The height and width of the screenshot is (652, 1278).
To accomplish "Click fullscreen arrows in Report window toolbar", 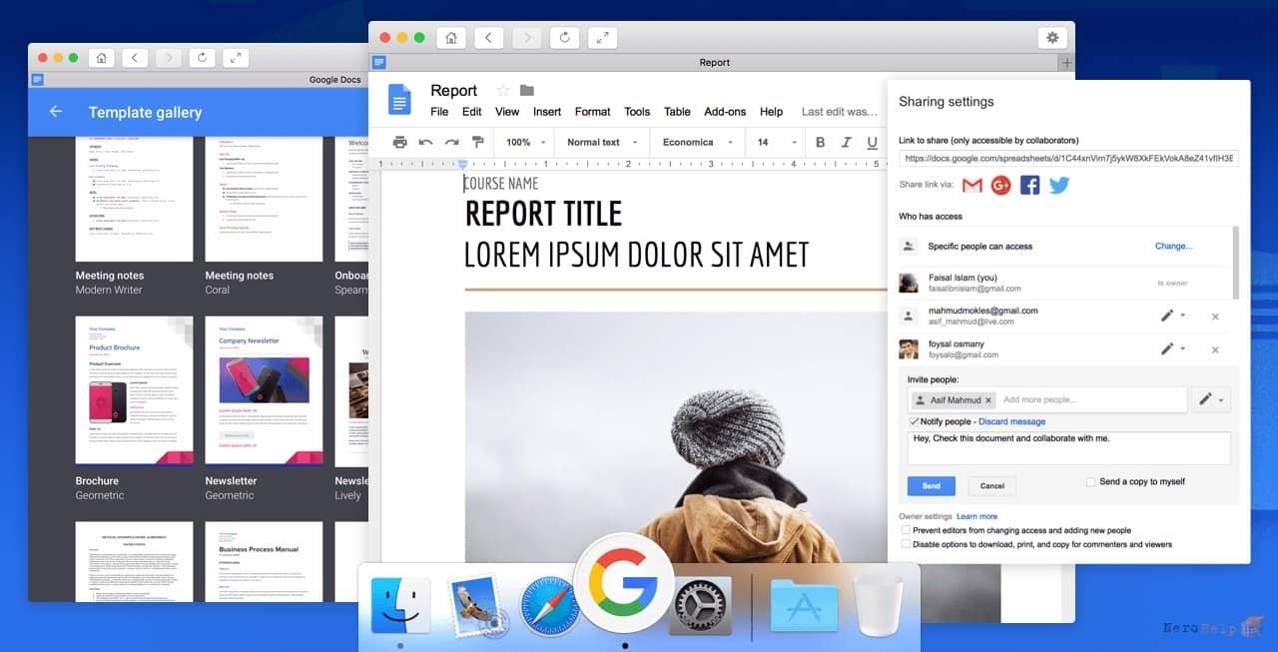I will 602,38.
